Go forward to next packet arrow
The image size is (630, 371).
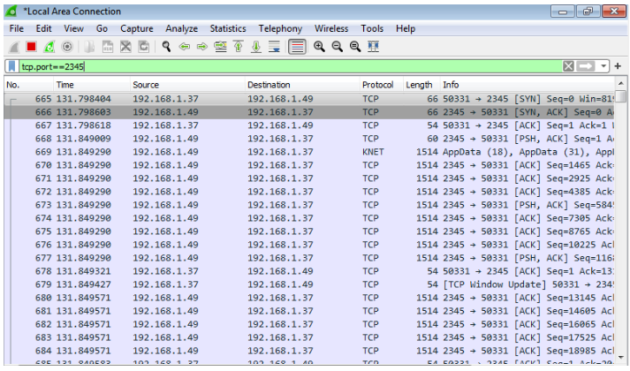coord(202,47)
